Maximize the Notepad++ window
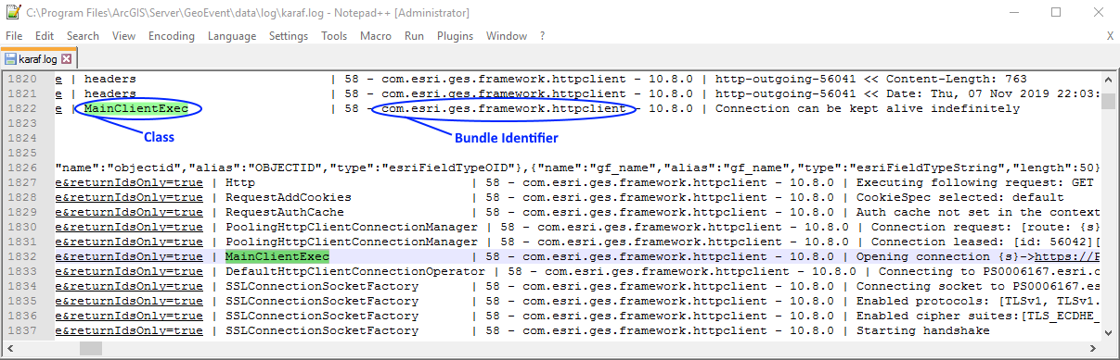The image size is (1120, 360). (1056, 13)
